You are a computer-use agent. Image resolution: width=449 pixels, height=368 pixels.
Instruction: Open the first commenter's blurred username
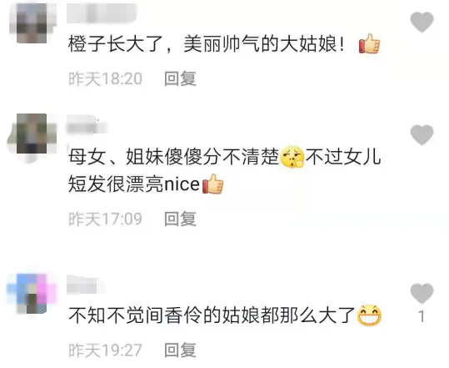[x=102, y=13]
